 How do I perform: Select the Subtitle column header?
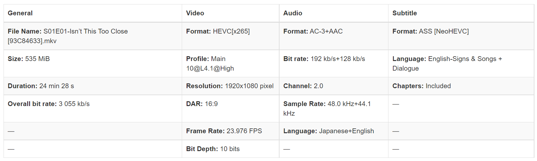461,13
